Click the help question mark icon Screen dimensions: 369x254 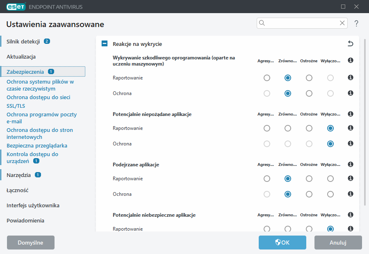pos(356,24)
